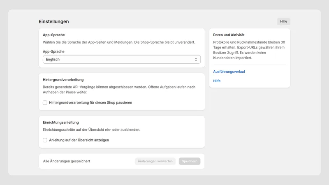329x185 pixels.
Task: Click the Alle Änderungen gespeichert status text
Action: (x=67, y=161)
